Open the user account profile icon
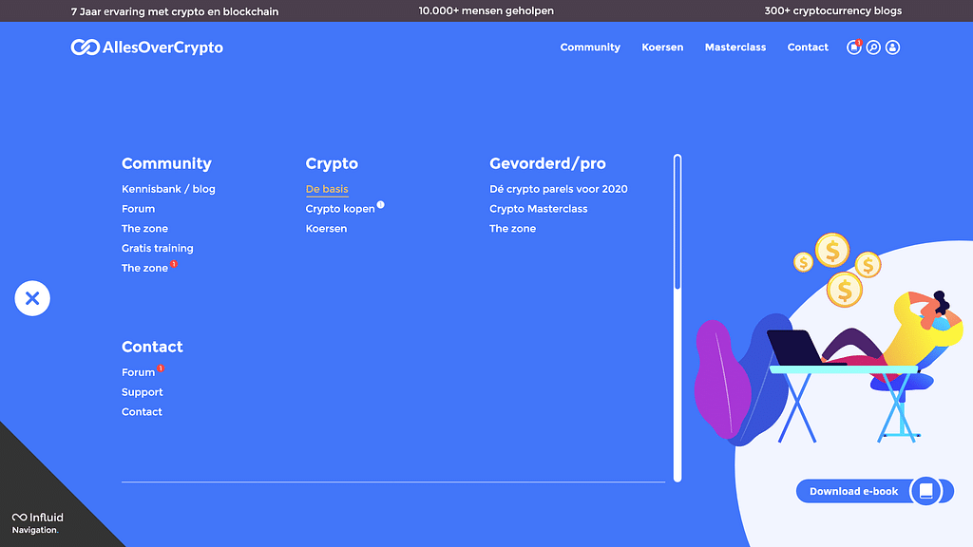 pos(892,47)
